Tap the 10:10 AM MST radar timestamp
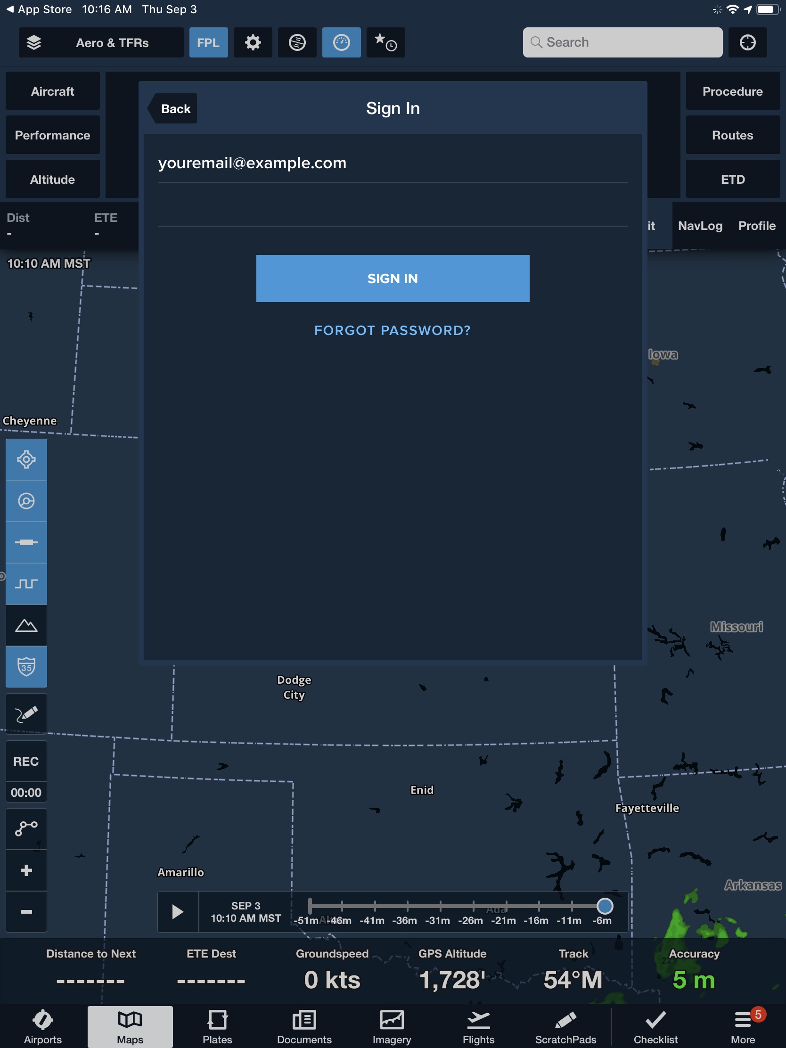The height and width of the screenshot is (1048, 786). [x=49, y=263]
